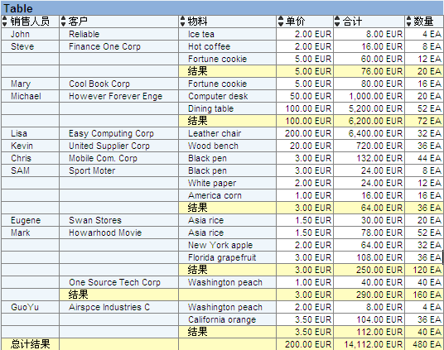Select salesperson Mary cell
Screen dimensions: 444x350
coord(31,84)
